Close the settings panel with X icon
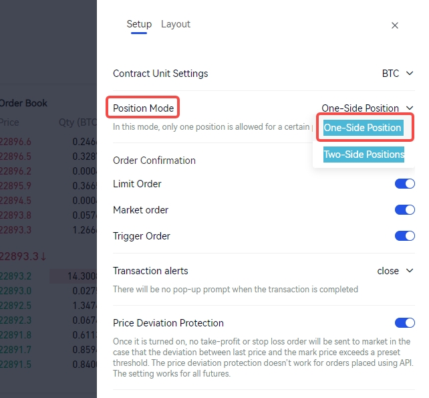Screen dimensions: 429x398 coord(395,25)
